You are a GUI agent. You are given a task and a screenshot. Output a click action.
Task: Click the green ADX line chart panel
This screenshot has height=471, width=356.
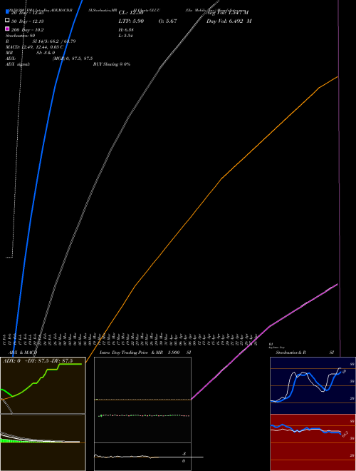point(43,385)
